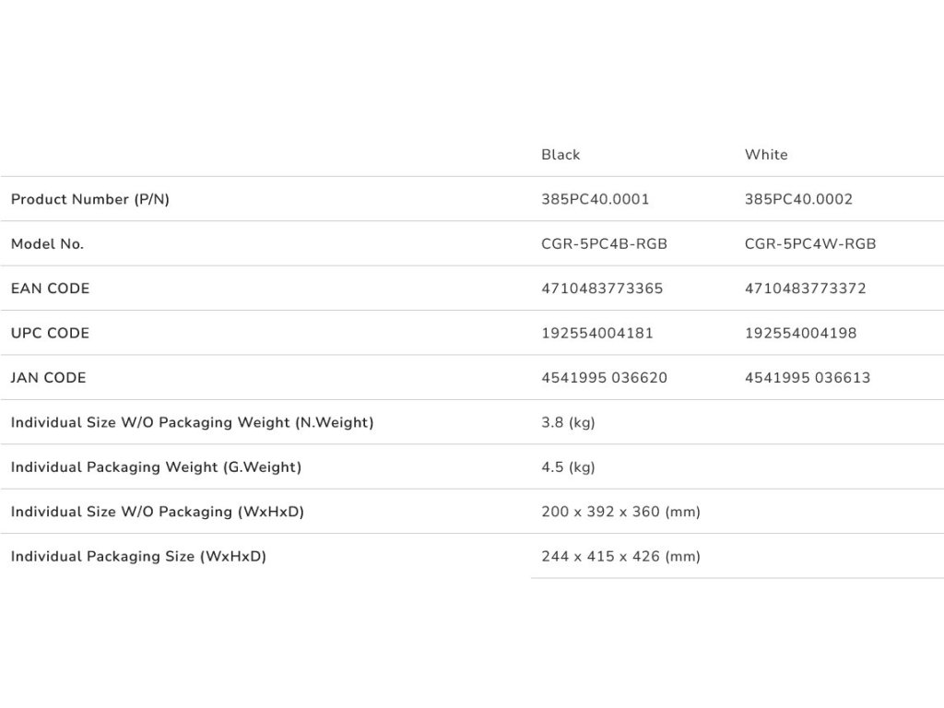
Task: Click the UPC value 192554004181
Action: click(597, 333)
